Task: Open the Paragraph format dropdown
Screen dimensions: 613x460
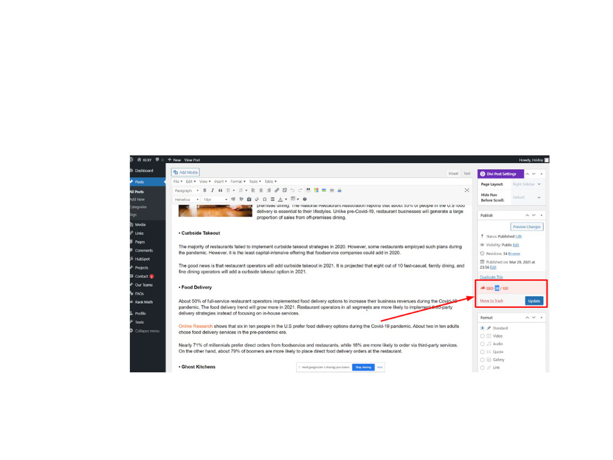Action: pos(186,191)
